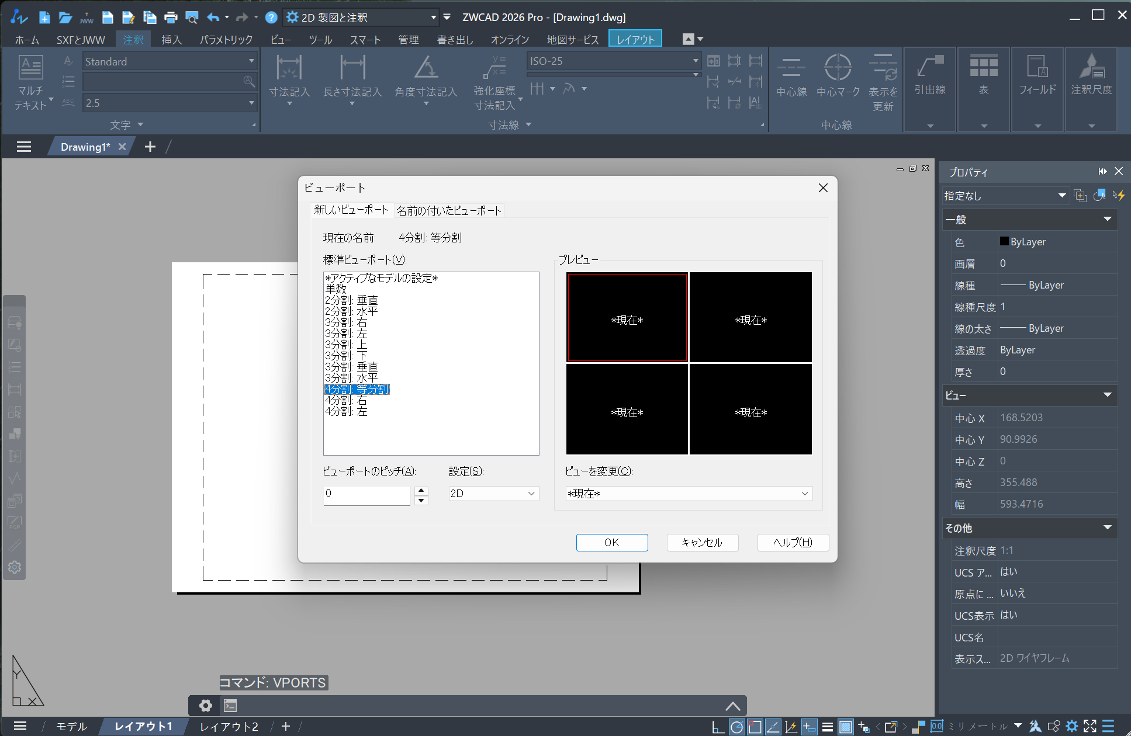Expand the ISO-25 dimension style dropdown

(696, 61)
